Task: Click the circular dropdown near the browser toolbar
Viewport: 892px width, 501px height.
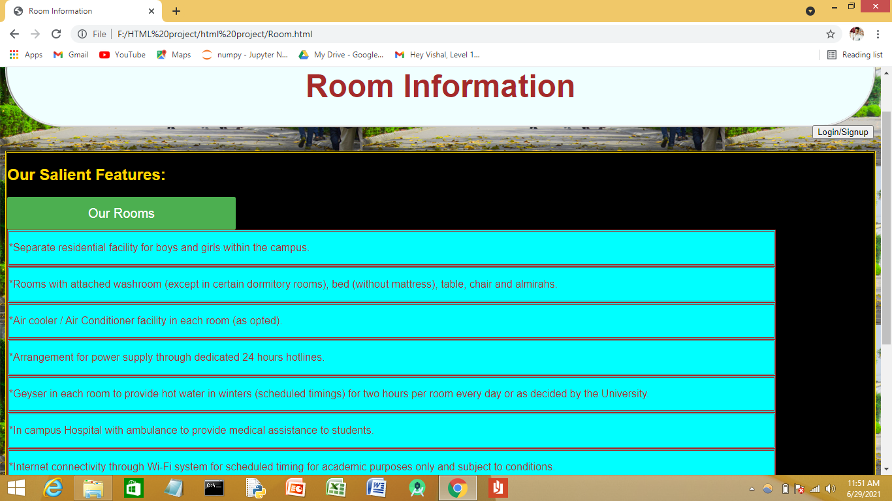Action: (810, 11)
